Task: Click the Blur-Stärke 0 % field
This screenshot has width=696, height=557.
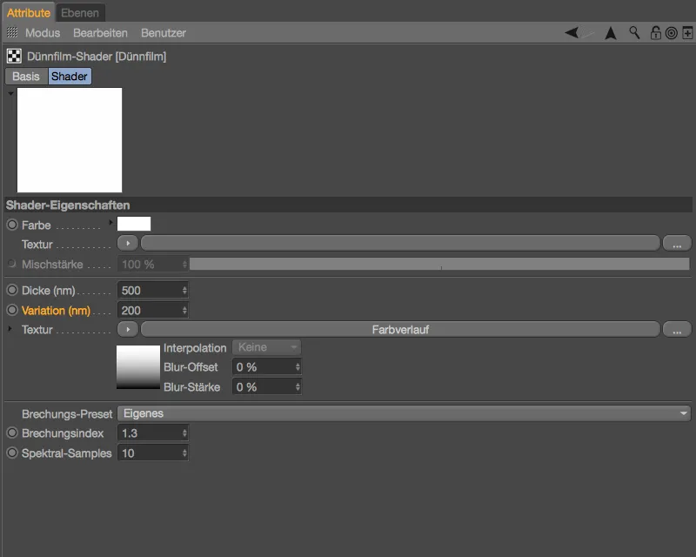Action: [267, 387]
